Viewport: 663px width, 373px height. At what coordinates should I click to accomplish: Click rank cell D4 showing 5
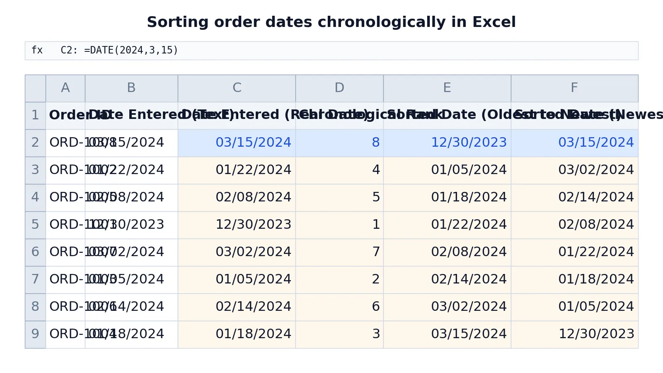(339, 198)
